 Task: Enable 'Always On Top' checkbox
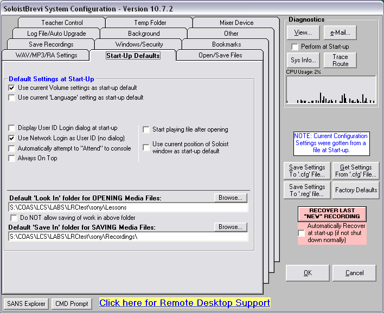pos(12,158)
